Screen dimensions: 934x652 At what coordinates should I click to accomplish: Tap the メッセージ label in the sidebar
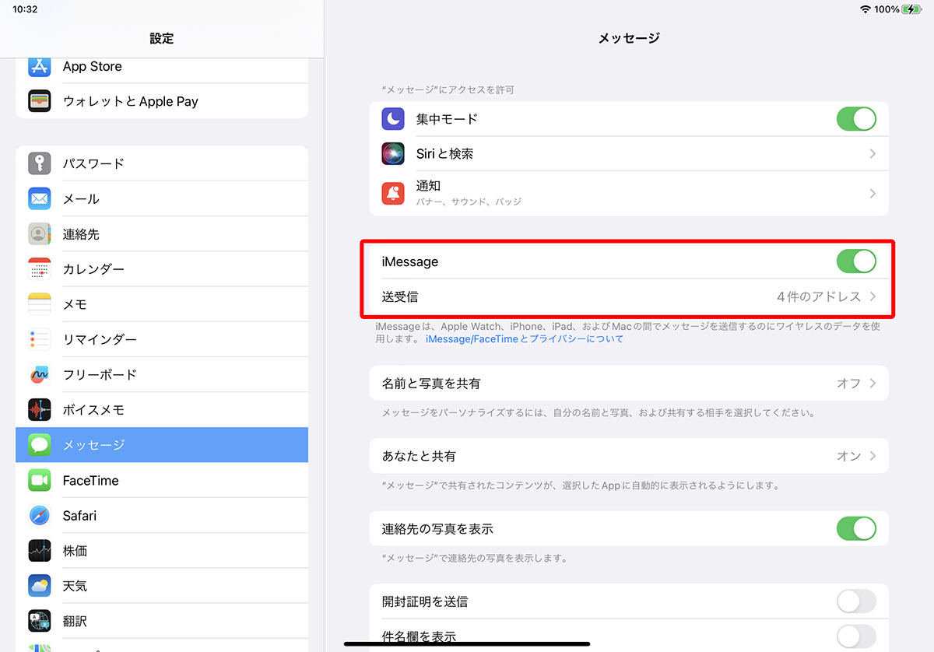(x=93, y=445)
